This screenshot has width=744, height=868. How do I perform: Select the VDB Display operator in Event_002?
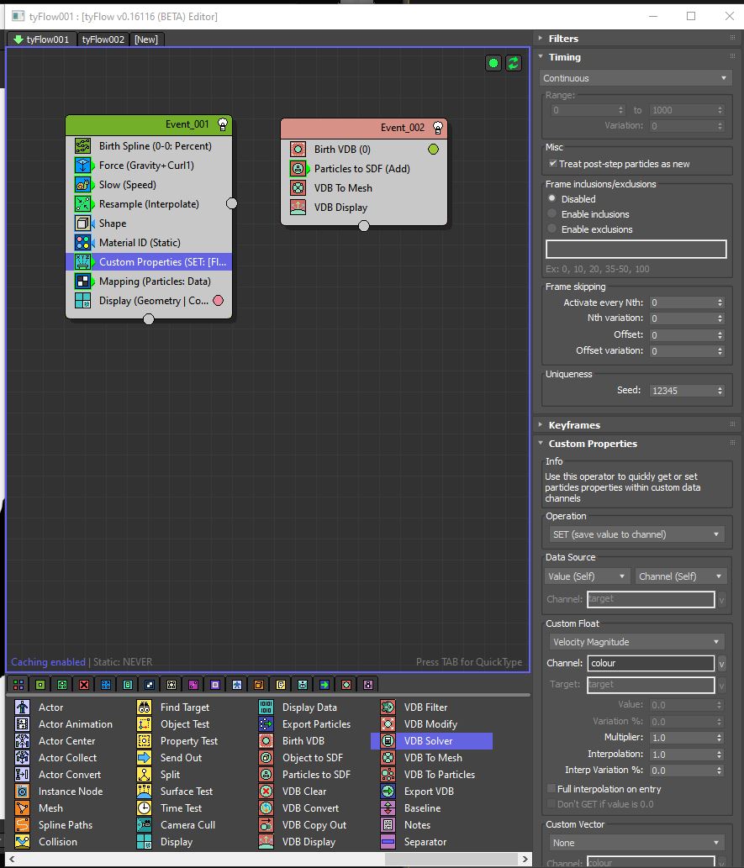364,208
